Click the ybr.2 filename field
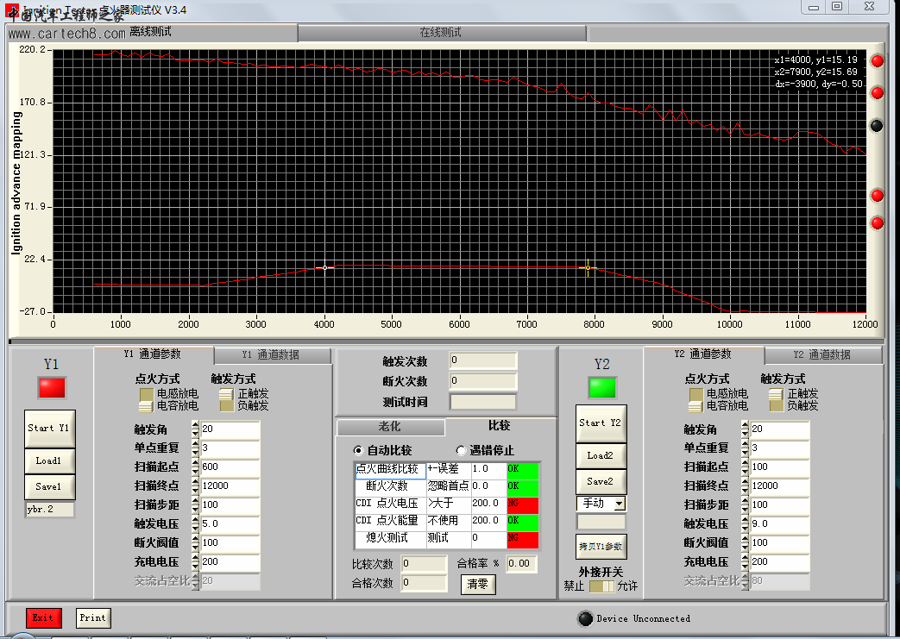The image size is (900, 639). (x=49, y=510)
